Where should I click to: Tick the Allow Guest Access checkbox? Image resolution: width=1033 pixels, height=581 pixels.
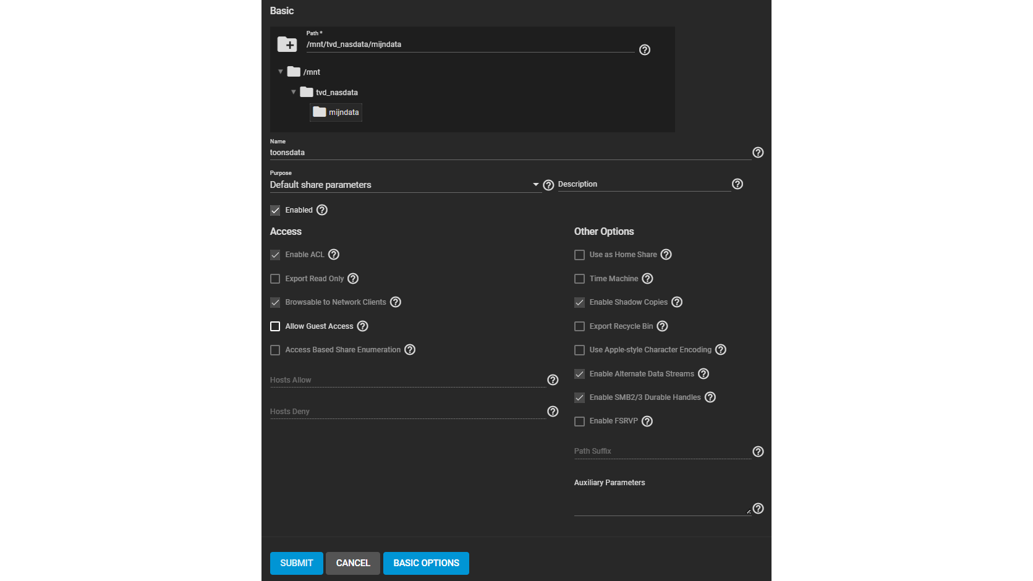point(275,326)
